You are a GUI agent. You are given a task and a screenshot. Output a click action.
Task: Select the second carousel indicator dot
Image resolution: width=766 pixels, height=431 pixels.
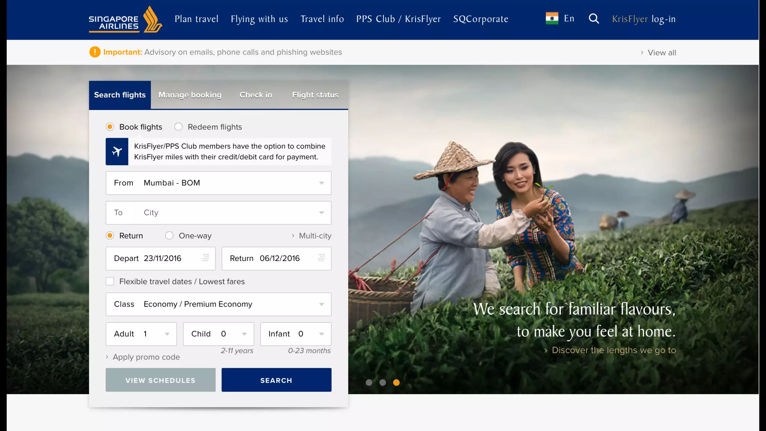pos(383,382)
